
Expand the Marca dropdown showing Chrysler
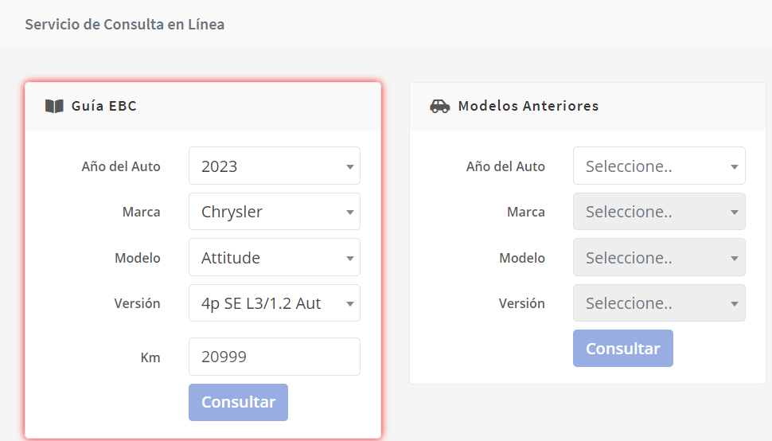click(x=274, y=212)
